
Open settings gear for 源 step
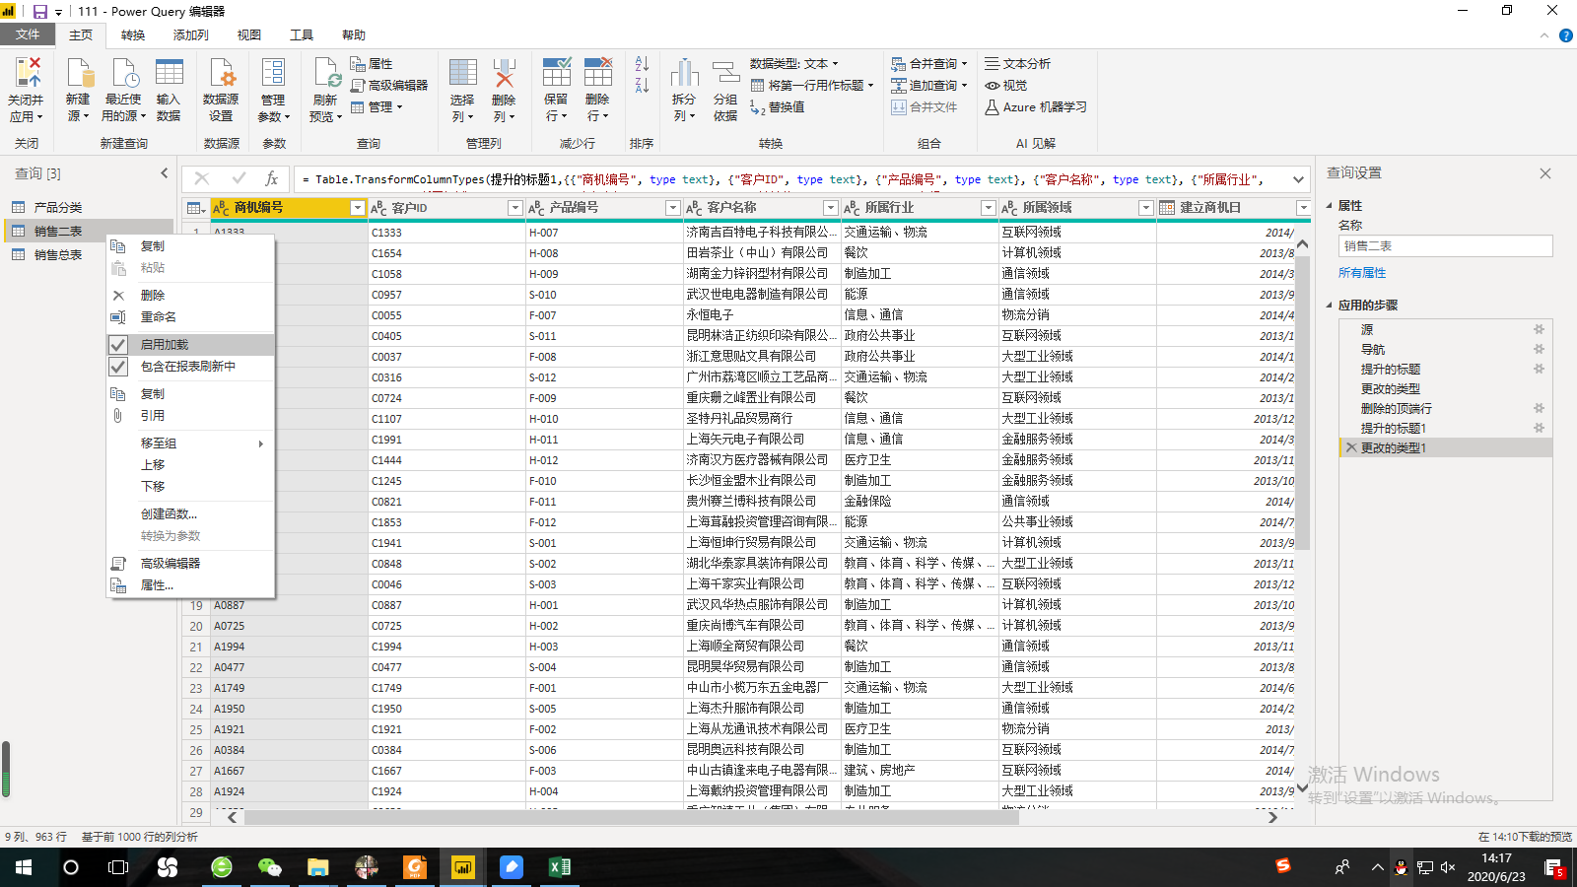pos(1539,329)
